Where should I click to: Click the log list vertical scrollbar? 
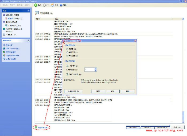click(x=183, y=67)
